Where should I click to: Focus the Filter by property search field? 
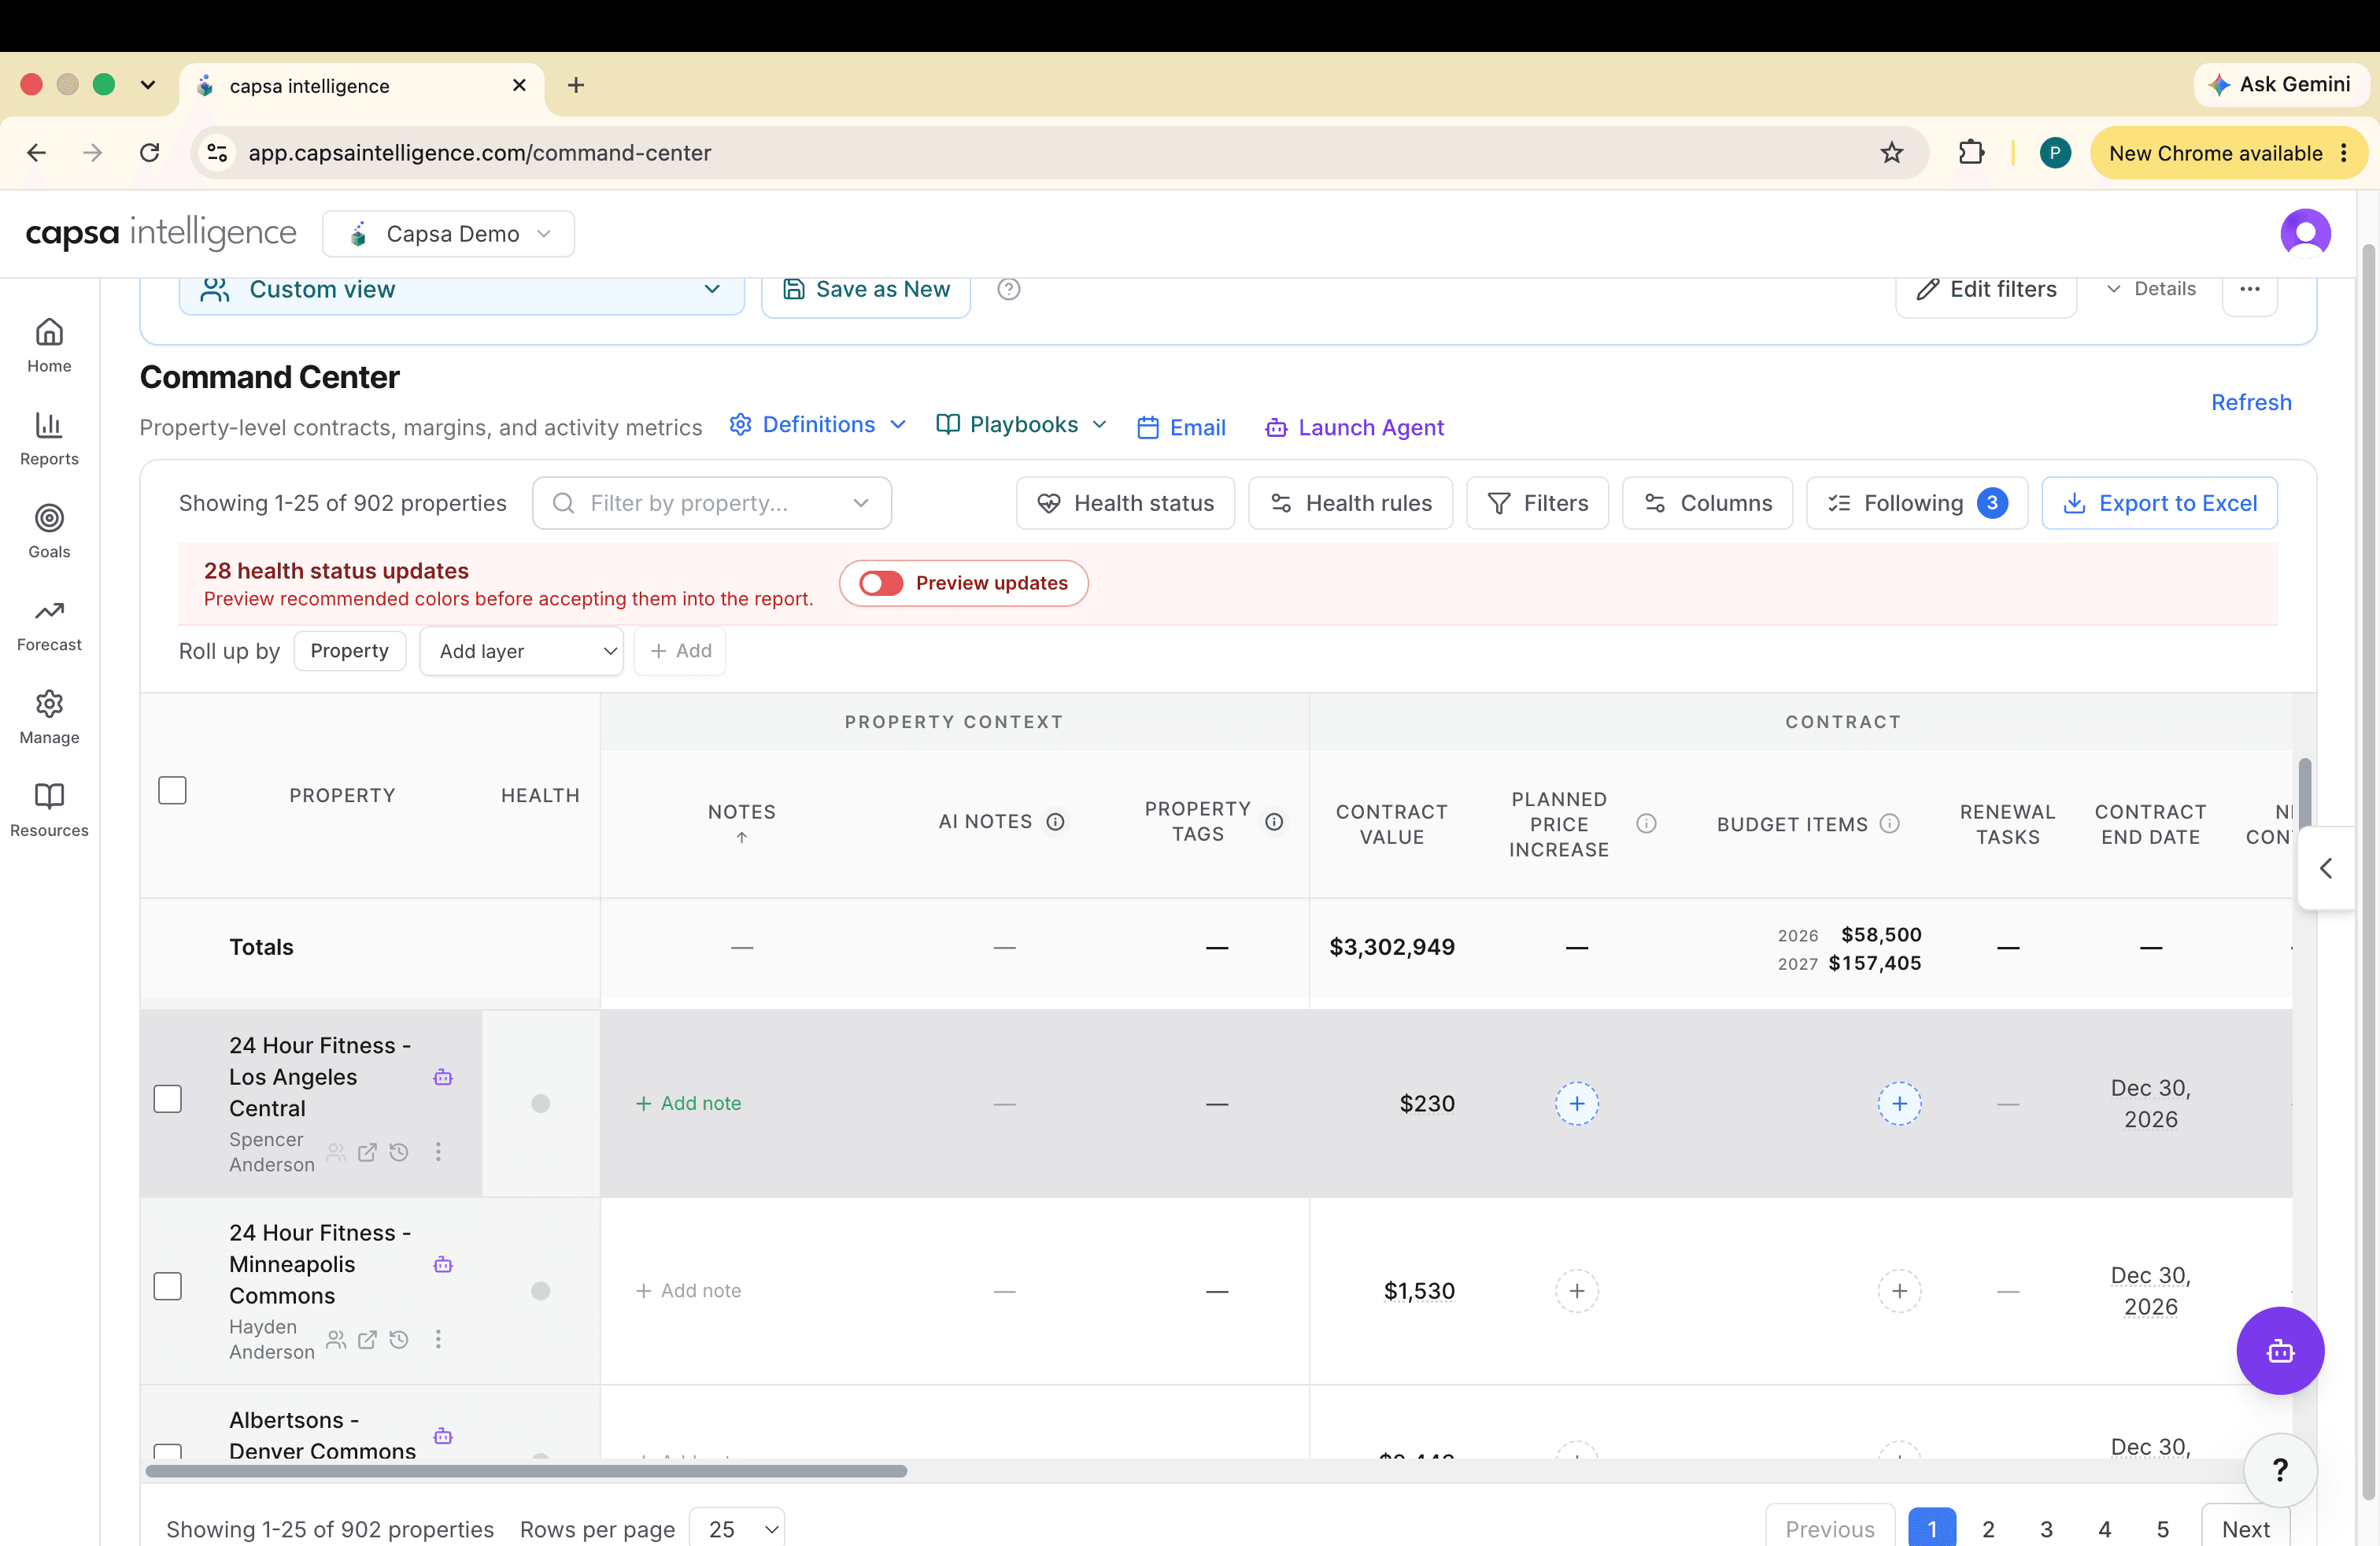(711, 503)
